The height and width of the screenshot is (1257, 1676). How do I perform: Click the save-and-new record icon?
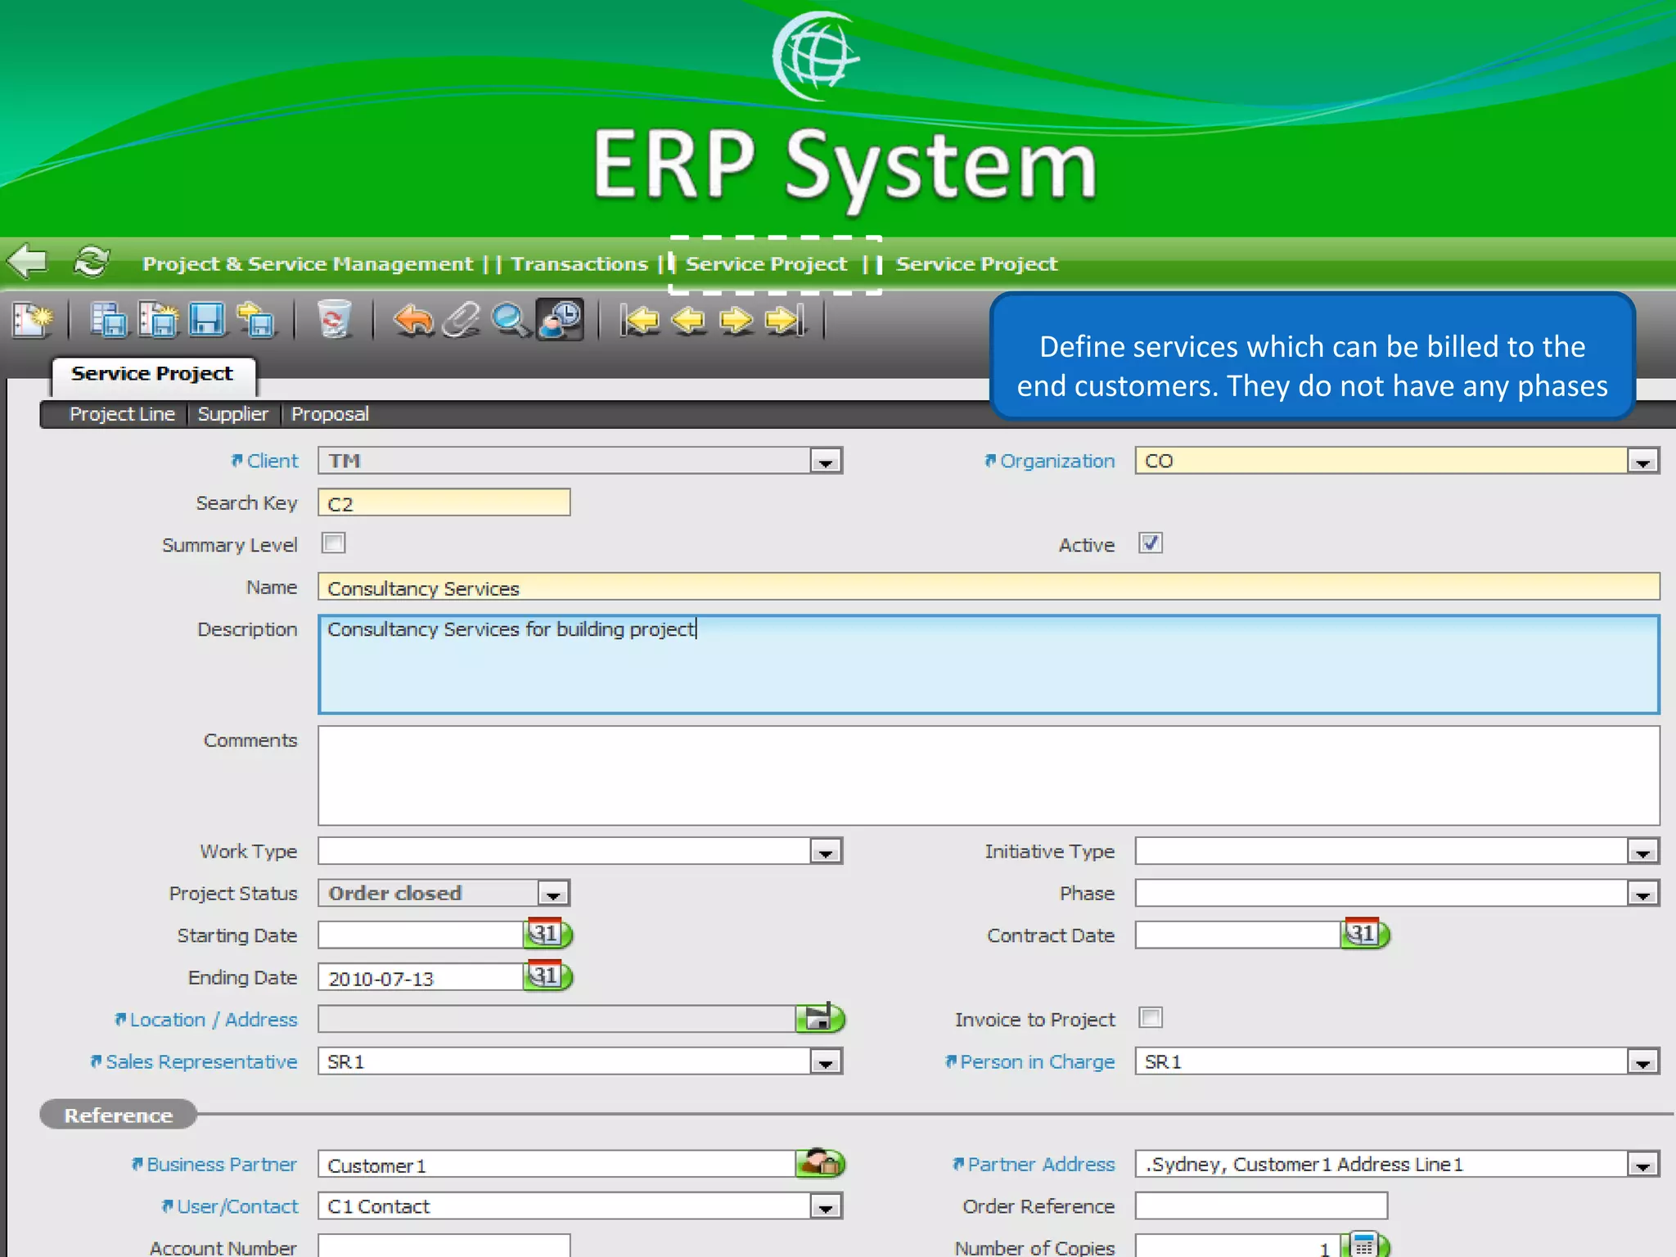[158, 320]
